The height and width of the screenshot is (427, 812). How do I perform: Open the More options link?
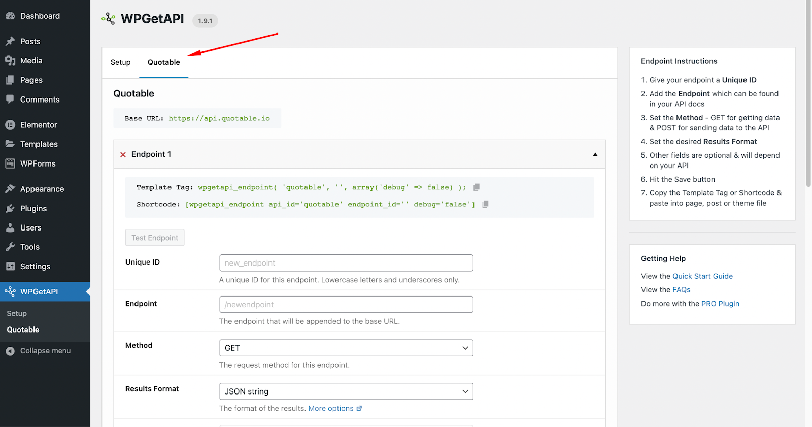[x=331, y=408]
